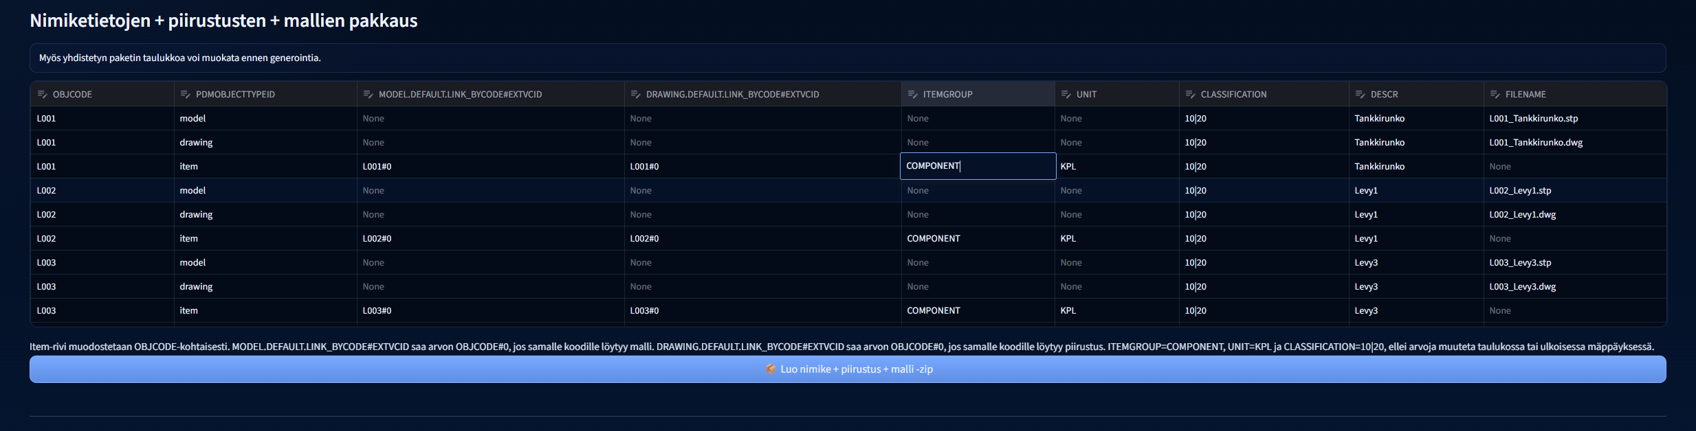Click the package icon in the zip button
This screenshot has height=431, width=1696.
click(770, 369)
